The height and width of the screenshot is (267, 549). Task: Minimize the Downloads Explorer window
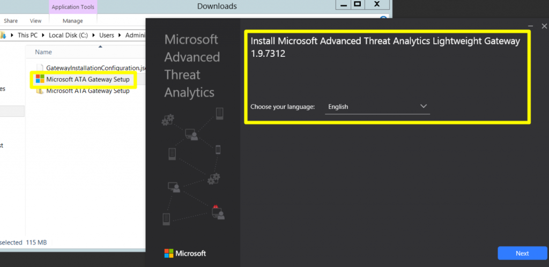click(x=344, y=4)
